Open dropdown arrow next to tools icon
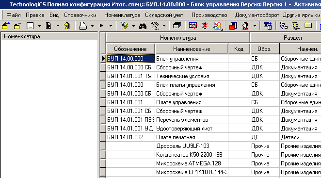The height and width of the screenshot is (178, 321). [164, 26]
